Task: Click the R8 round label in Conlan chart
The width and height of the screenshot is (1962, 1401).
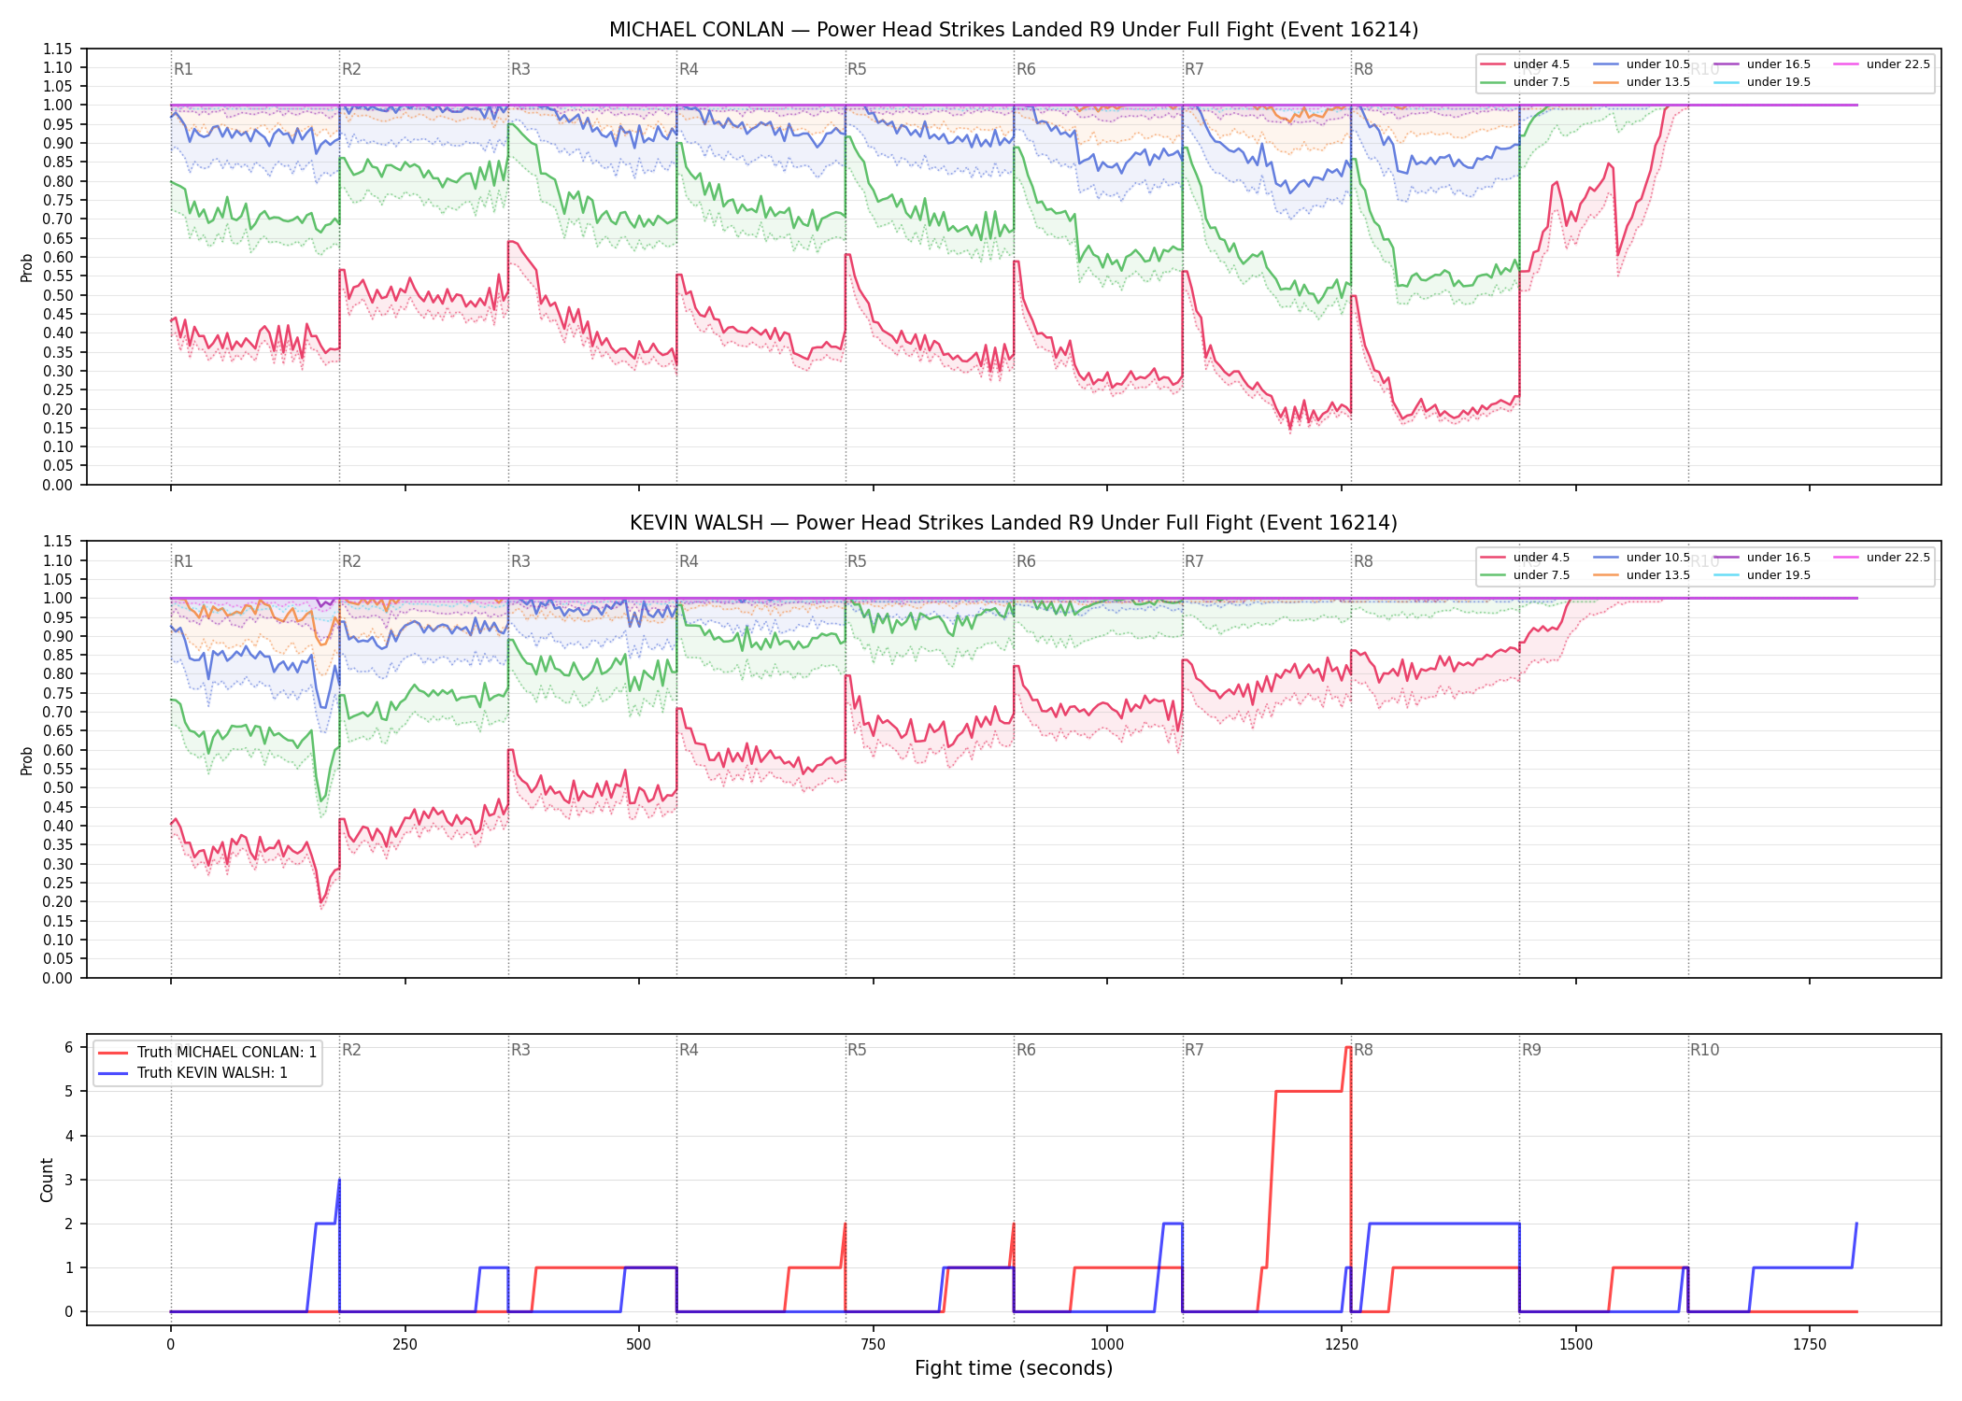Action: pos(1363,69)
